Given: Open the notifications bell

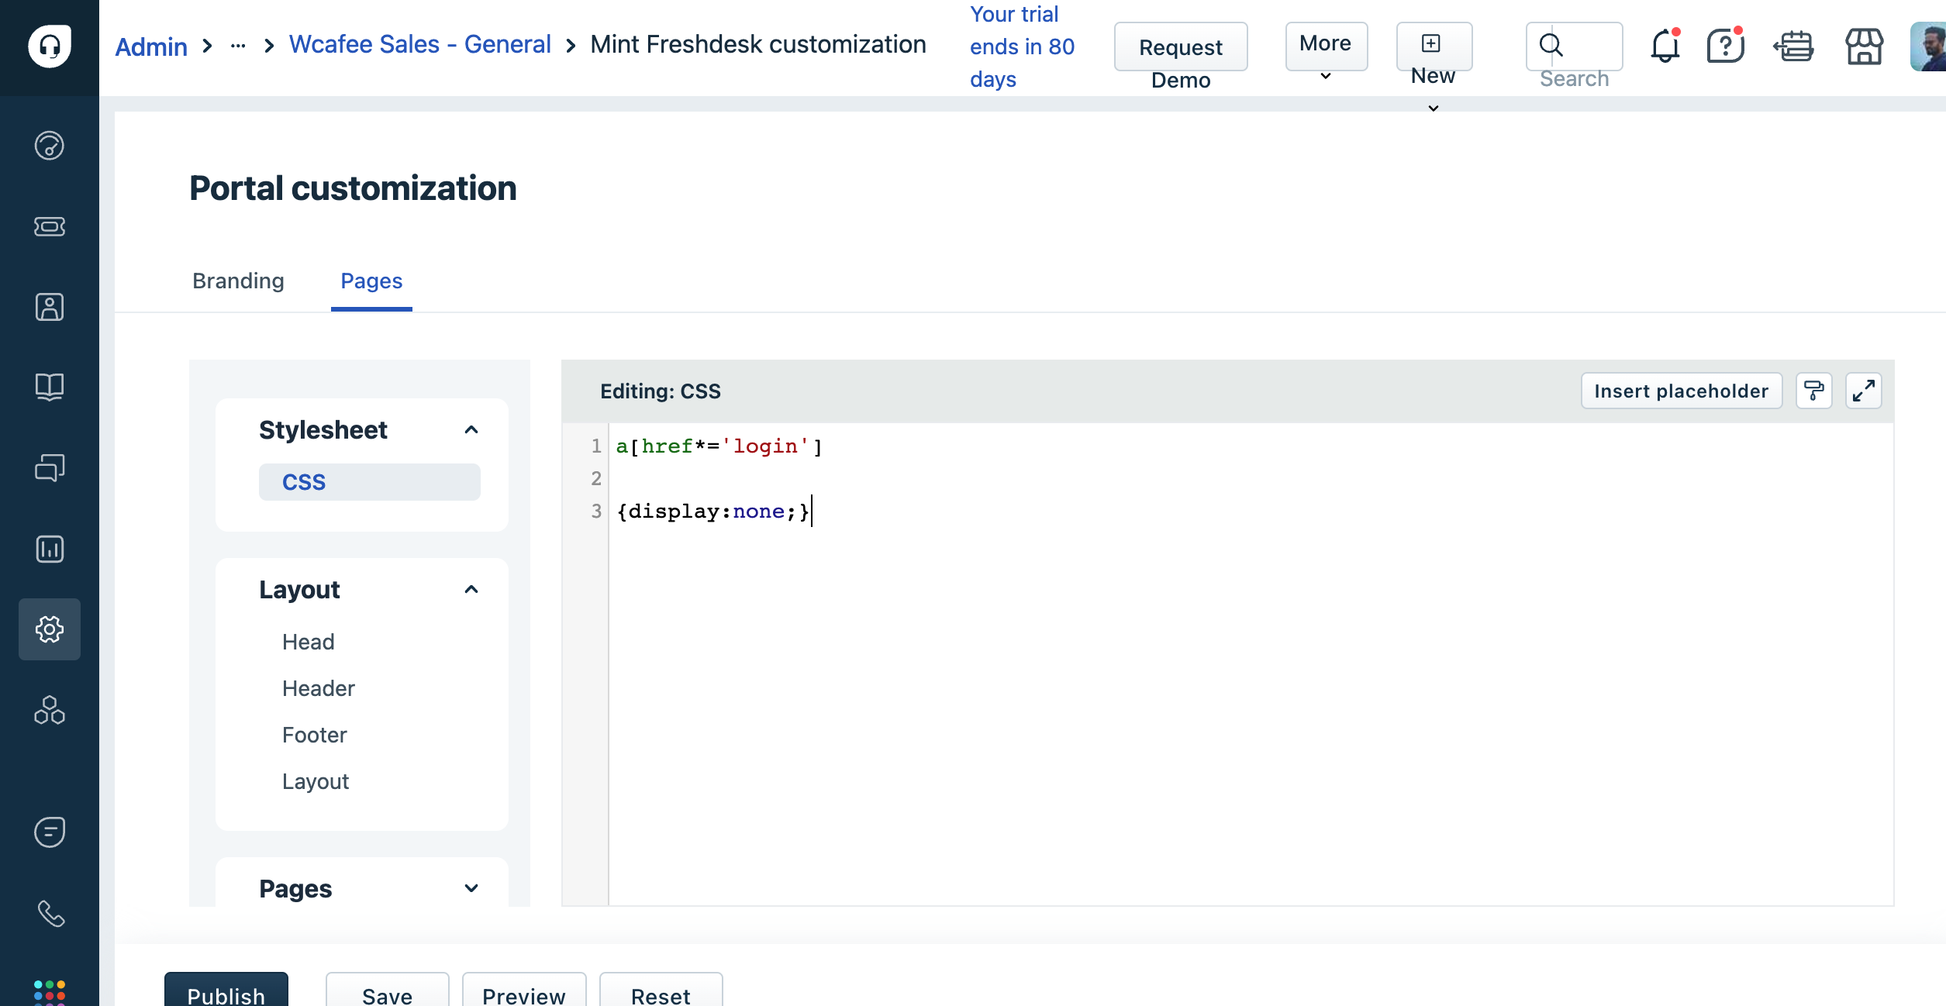Looking at the screenshot, I should point(1665,47).
